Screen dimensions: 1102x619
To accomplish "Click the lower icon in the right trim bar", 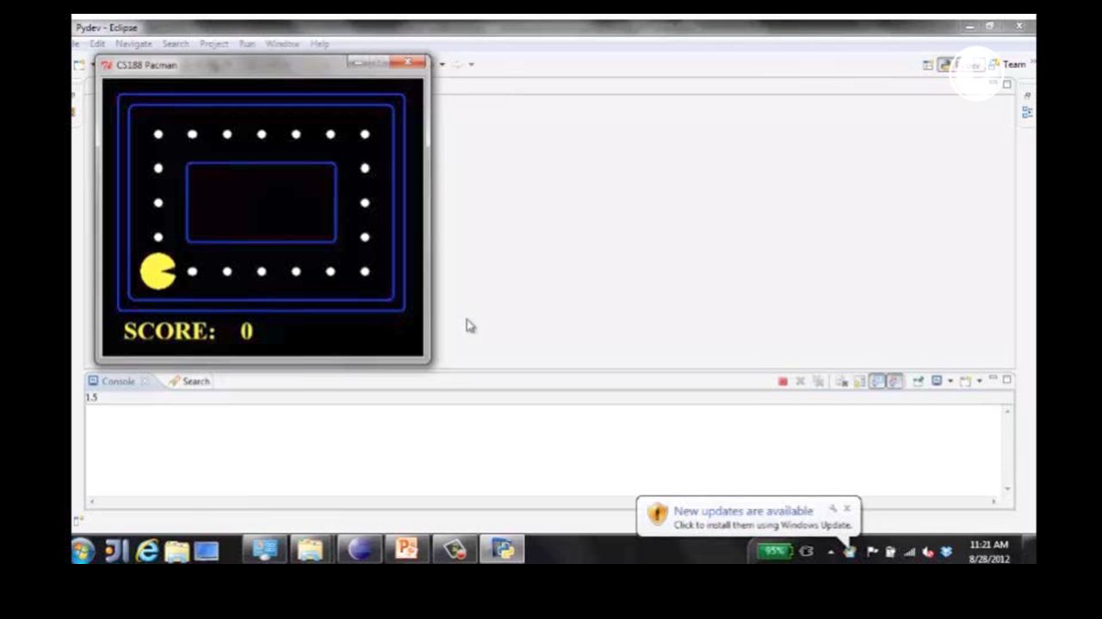I will point(1027,112).
